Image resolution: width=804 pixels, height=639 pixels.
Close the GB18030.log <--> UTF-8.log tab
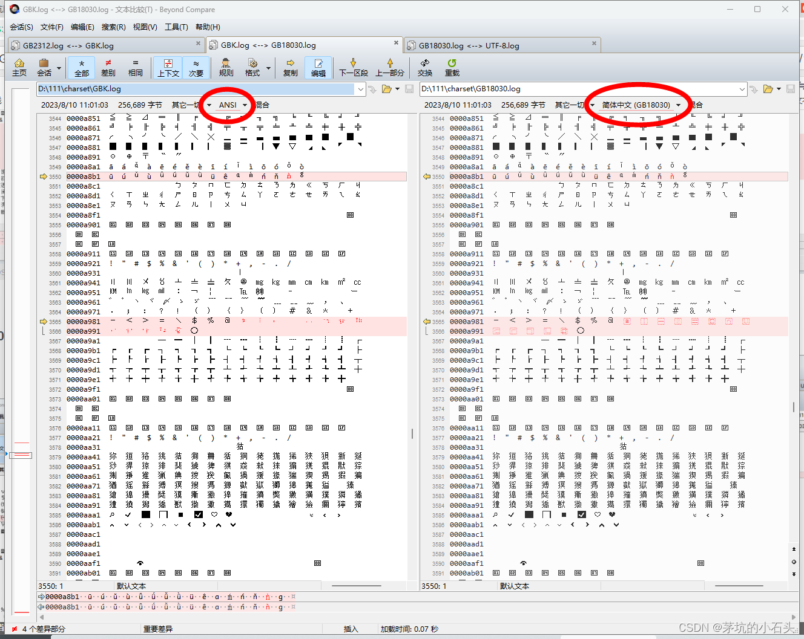(594, 43)
